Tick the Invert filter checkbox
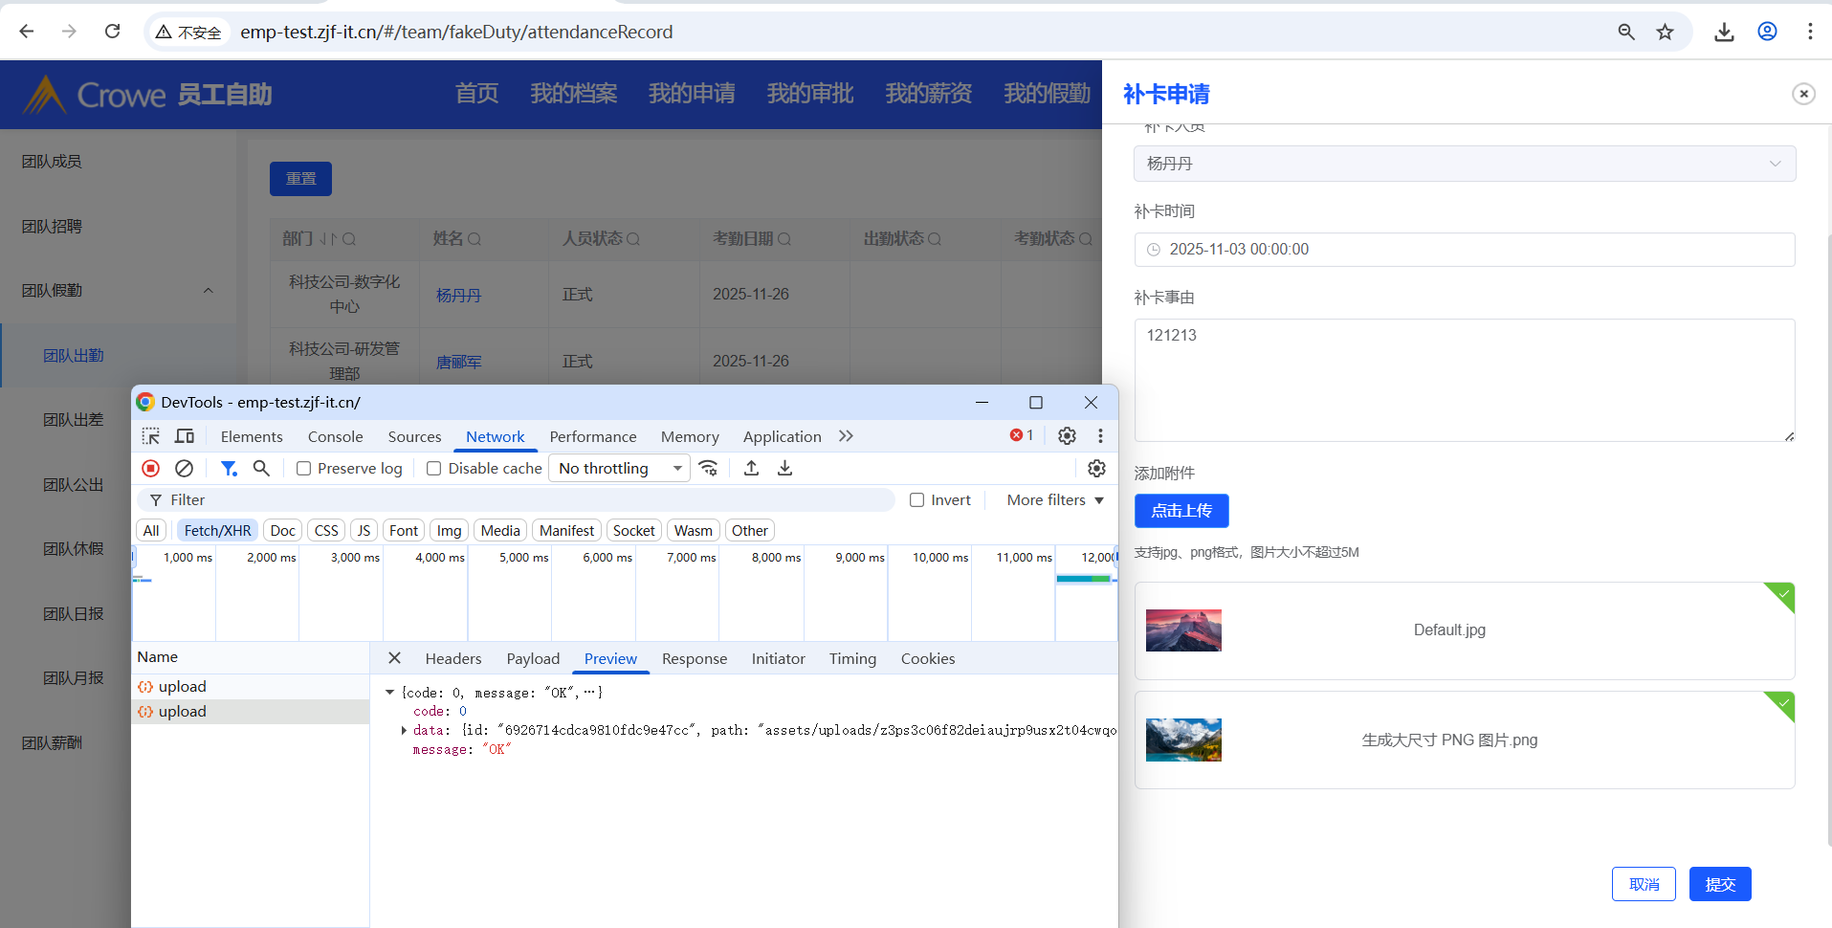 click(917, 500)
